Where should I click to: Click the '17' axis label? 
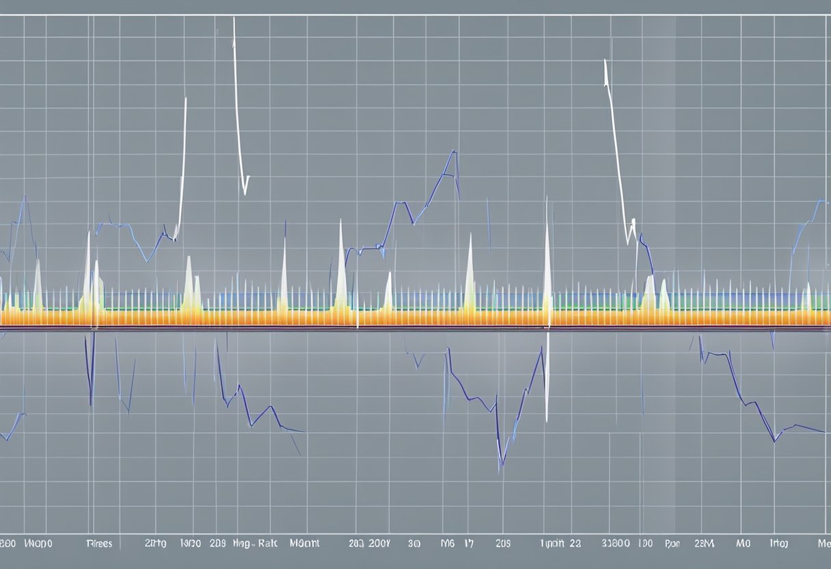(468, 544)
